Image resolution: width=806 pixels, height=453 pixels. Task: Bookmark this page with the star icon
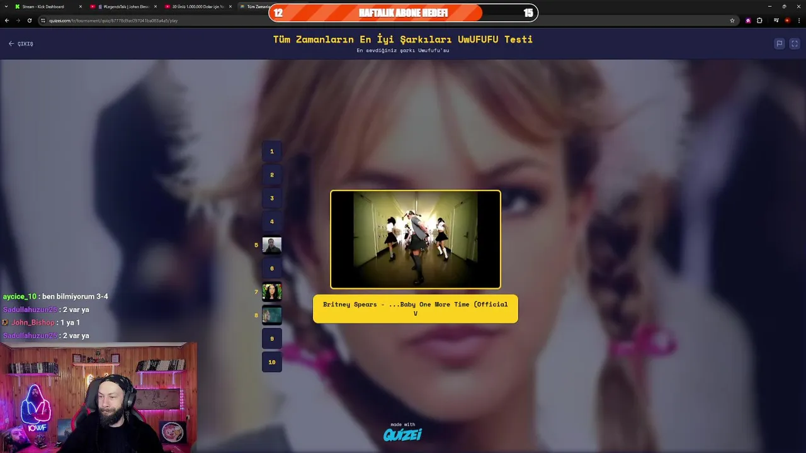[732, 20]
